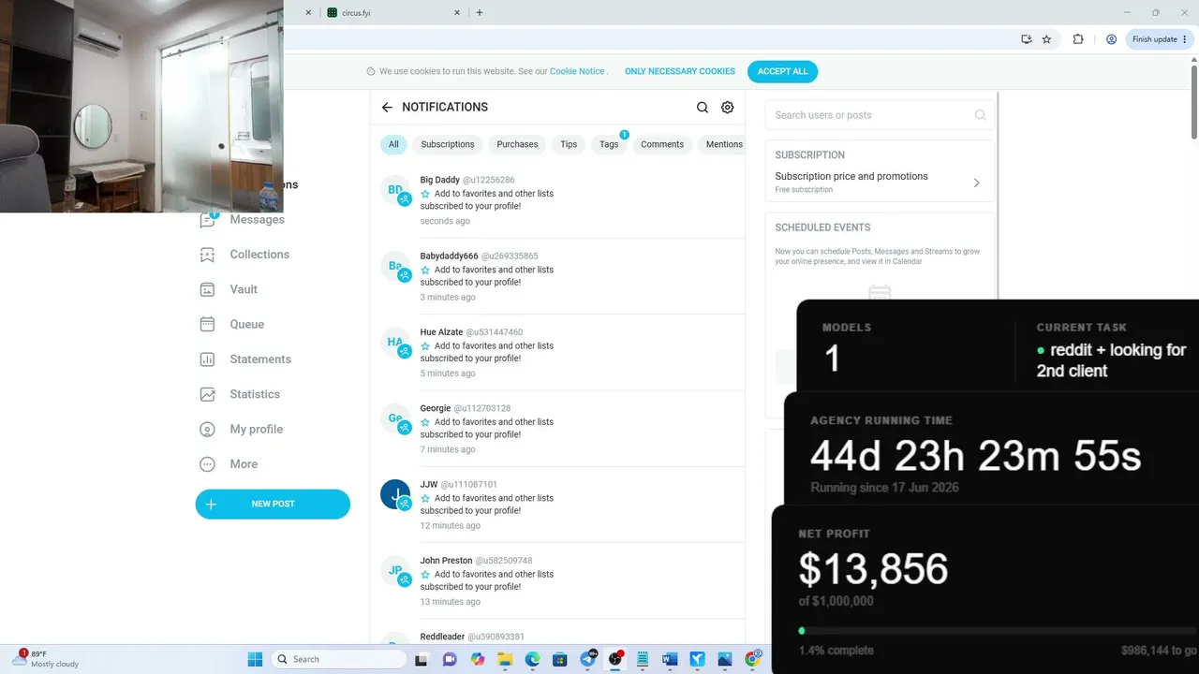Accept all cookies

[x=782, y=71]
